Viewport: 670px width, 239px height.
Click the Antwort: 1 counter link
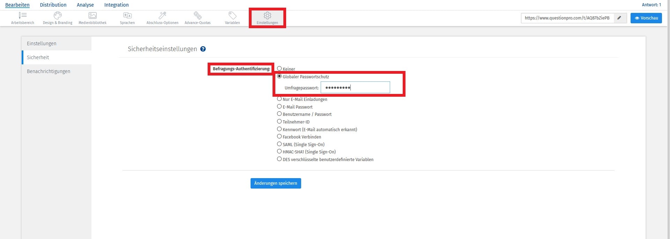(651, 5)
